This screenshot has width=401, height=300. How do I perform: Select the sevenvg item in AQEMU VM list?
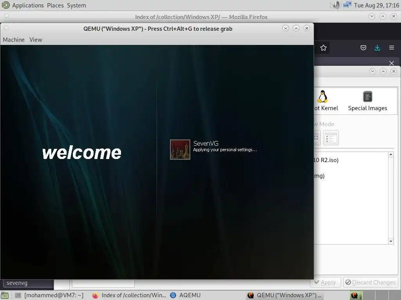click(x=28, y=283)
